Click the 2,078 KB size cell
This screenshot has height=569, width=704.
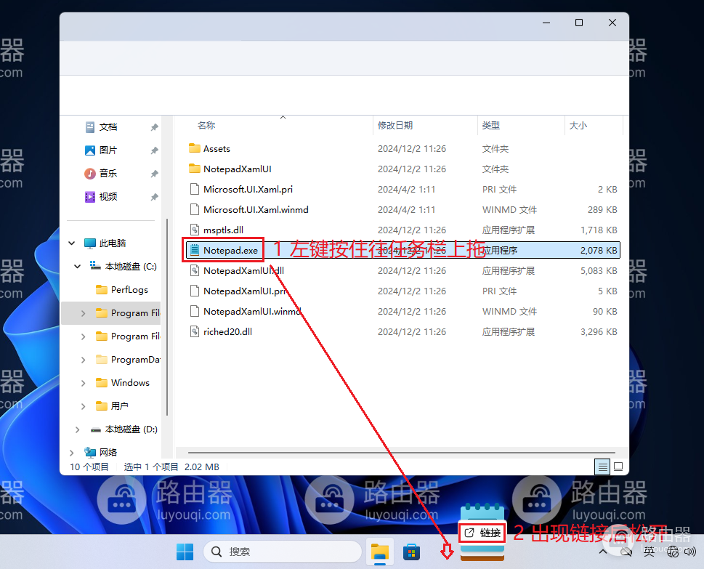point(599,251)
